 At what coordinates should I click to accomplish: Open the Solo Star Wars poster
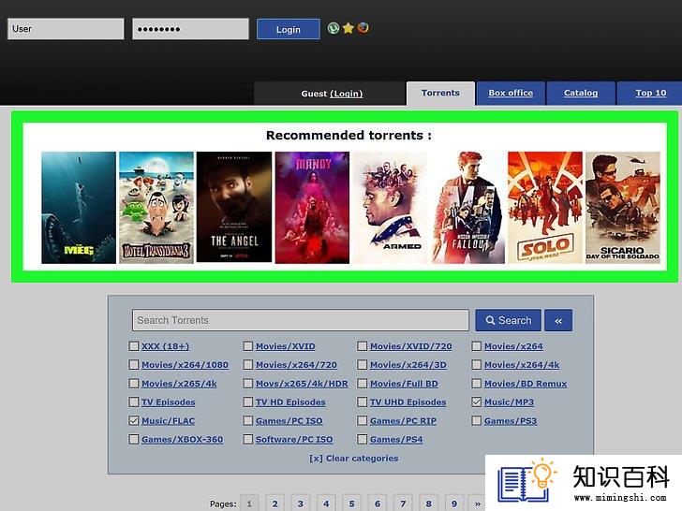tap(545, 207)
